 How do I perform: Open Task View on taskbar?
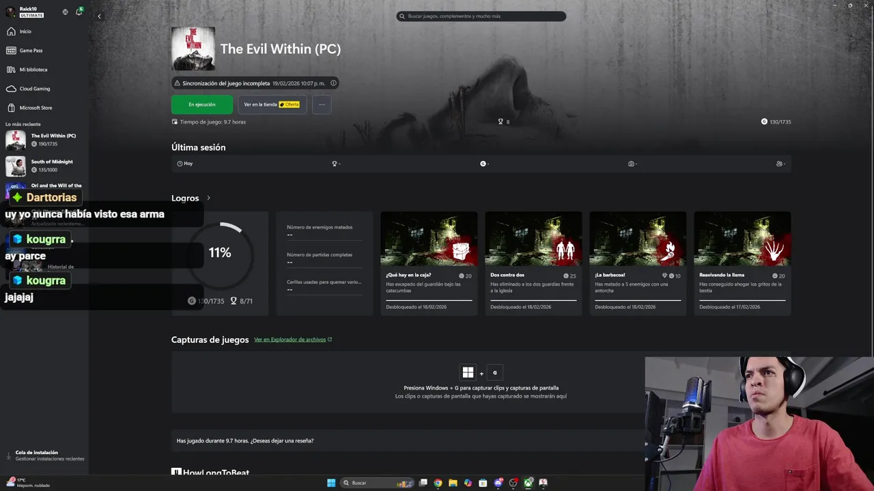[x=423, y=483]
